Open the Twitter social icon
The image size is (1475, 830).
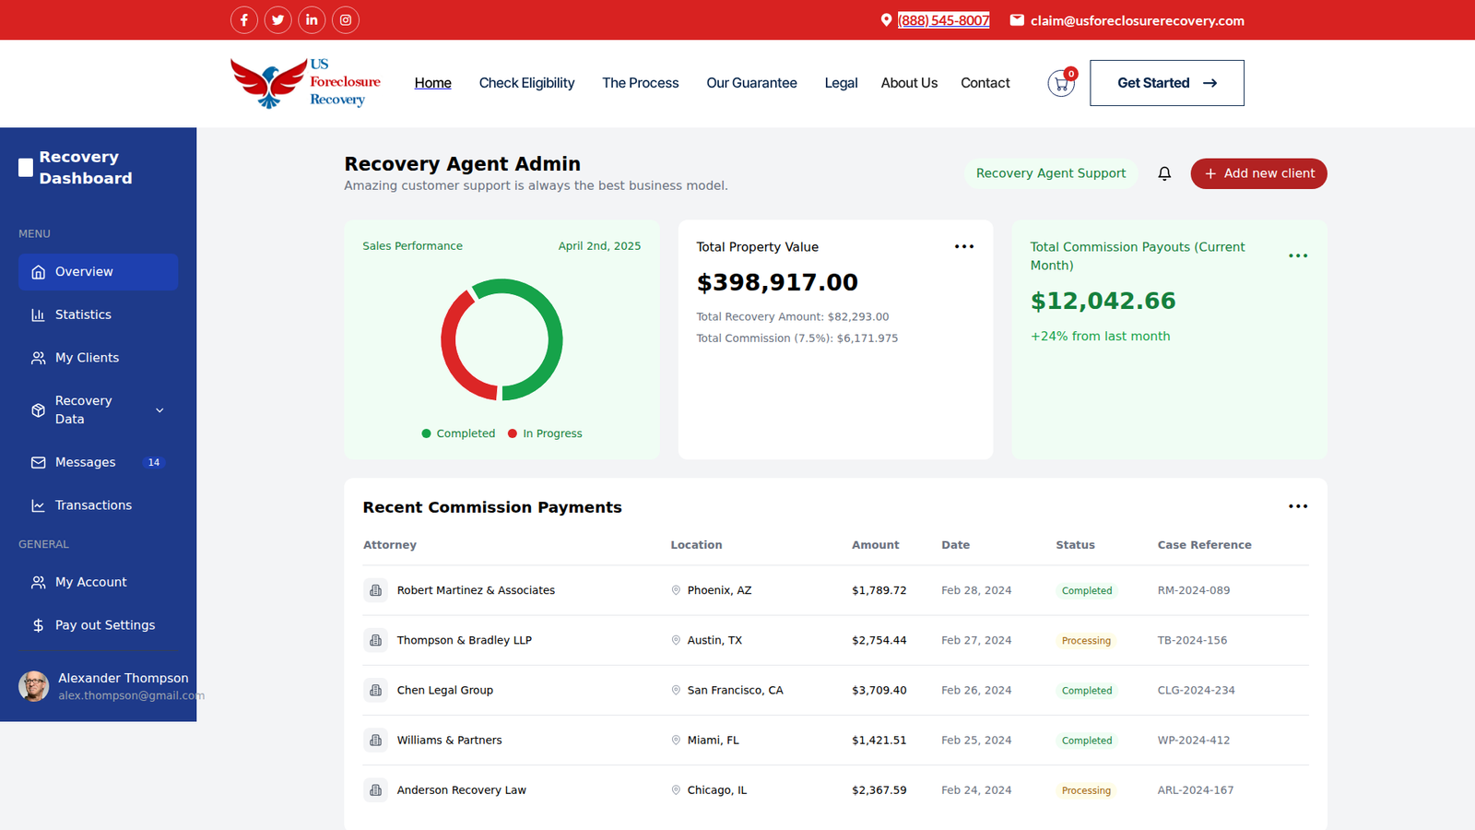[x=277, y=19]
